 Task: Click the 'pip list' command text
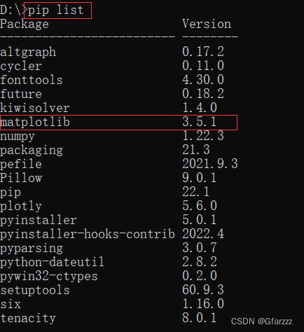click(x=55, y=11)
